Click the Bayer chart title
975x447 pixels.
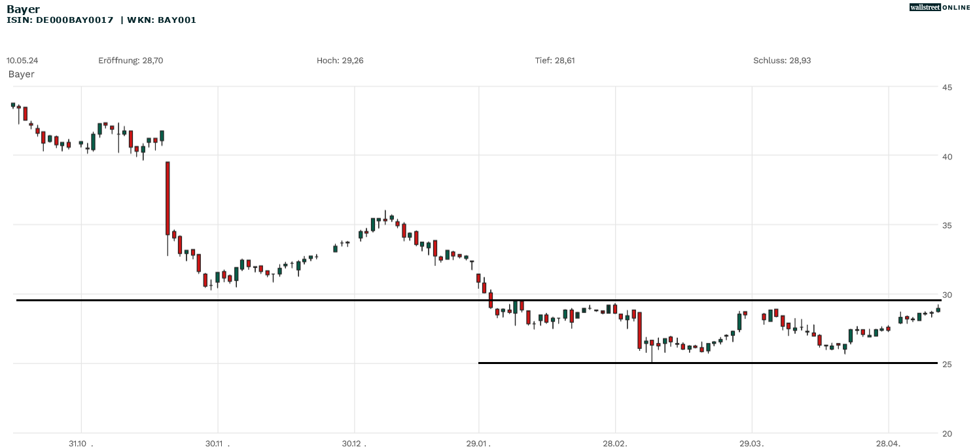point(23,9)
